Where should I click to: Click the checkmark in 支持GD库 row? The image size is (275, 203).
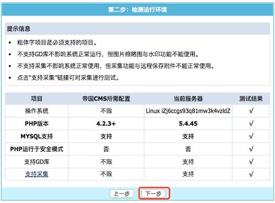(251, 162)
